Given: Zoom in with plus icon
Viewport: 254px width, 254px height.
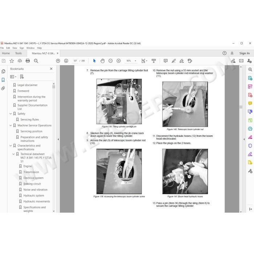Looking at the screenshot, I should pos(119,61).
